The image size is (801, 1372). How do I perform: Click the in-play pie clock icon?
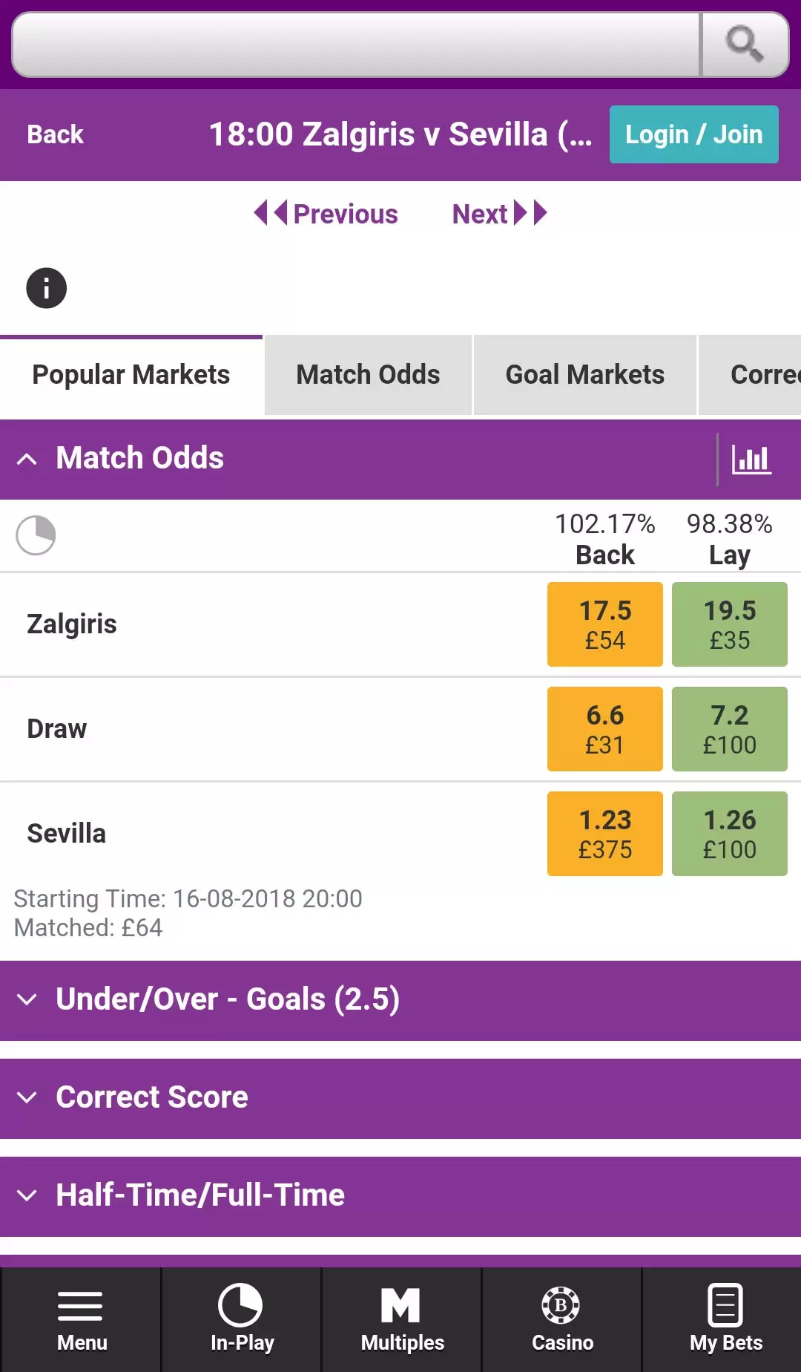(x=36, y=535)
